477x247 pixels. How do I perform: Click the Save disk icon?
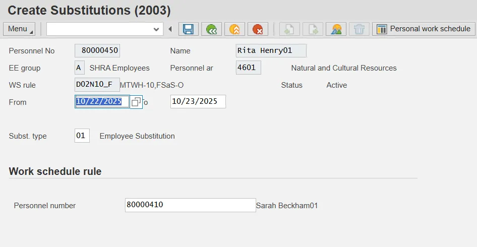coord(189,29)
